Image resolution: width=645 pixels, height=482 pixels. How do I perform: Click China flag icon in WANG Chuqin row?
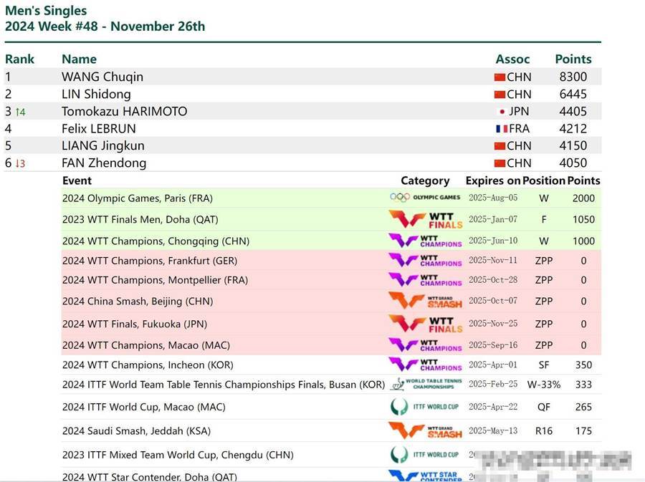(x=500, y=77)
